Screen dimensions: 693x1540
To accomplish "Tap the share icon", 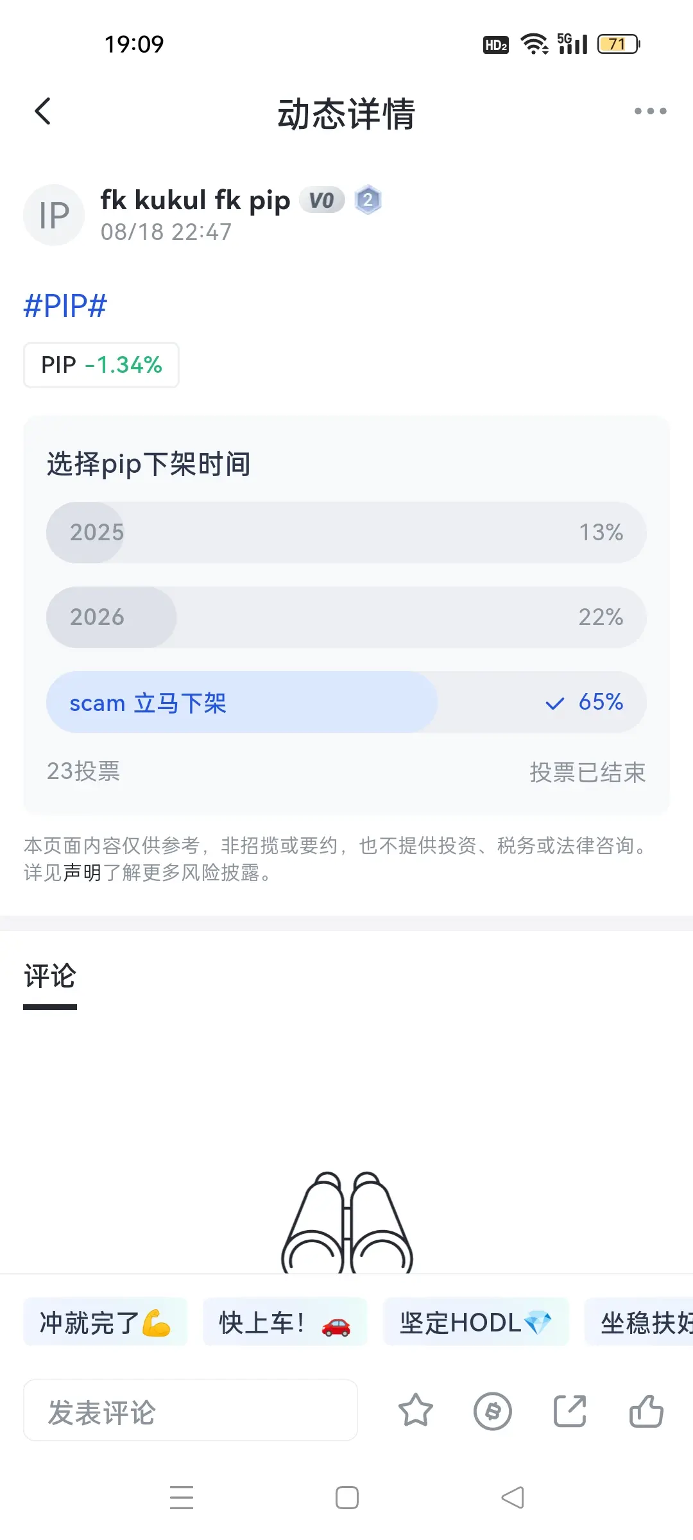I will pos(570,1411).
